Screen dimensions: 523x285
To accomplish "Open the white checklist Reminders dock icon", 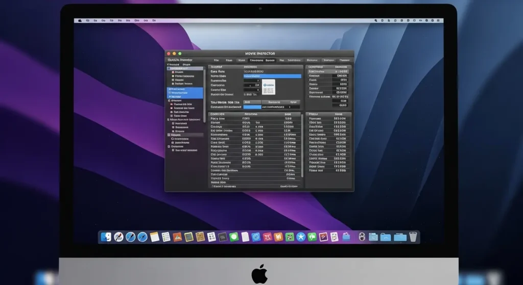I will coord(166,237).
